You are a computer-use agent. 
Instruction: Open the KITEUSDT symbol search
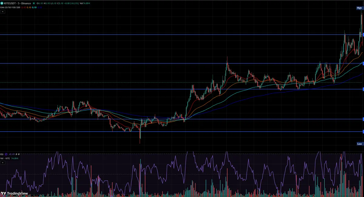[x=10, y=3]
